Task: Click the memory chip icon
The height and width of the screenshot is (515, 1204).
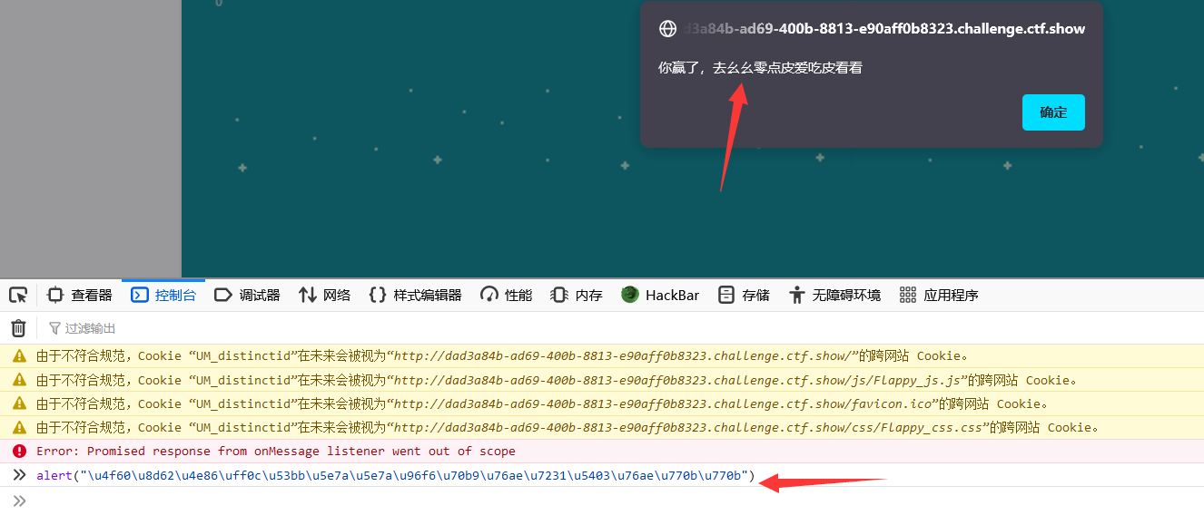Action: click(x=559, y=295)
